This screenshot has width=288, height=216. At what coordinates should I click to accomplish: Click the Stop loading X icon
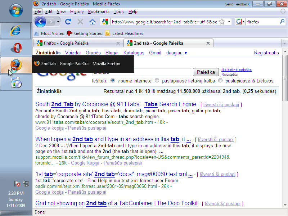pos(80,22)
